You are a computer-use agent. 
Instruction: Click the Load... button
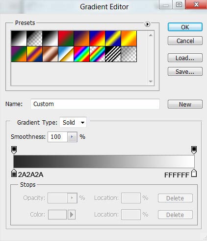185,58
